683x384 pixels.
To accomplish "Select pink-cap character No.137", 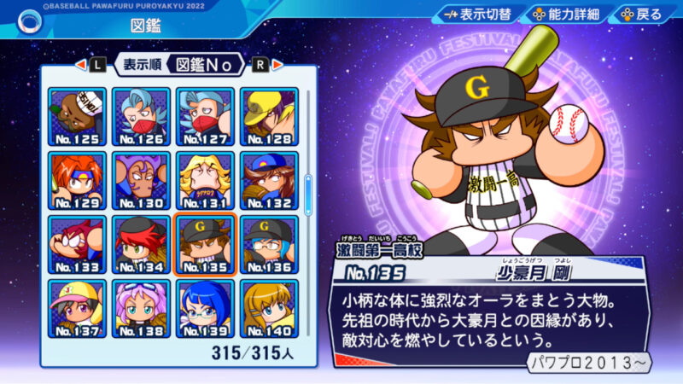I will 77,309.
